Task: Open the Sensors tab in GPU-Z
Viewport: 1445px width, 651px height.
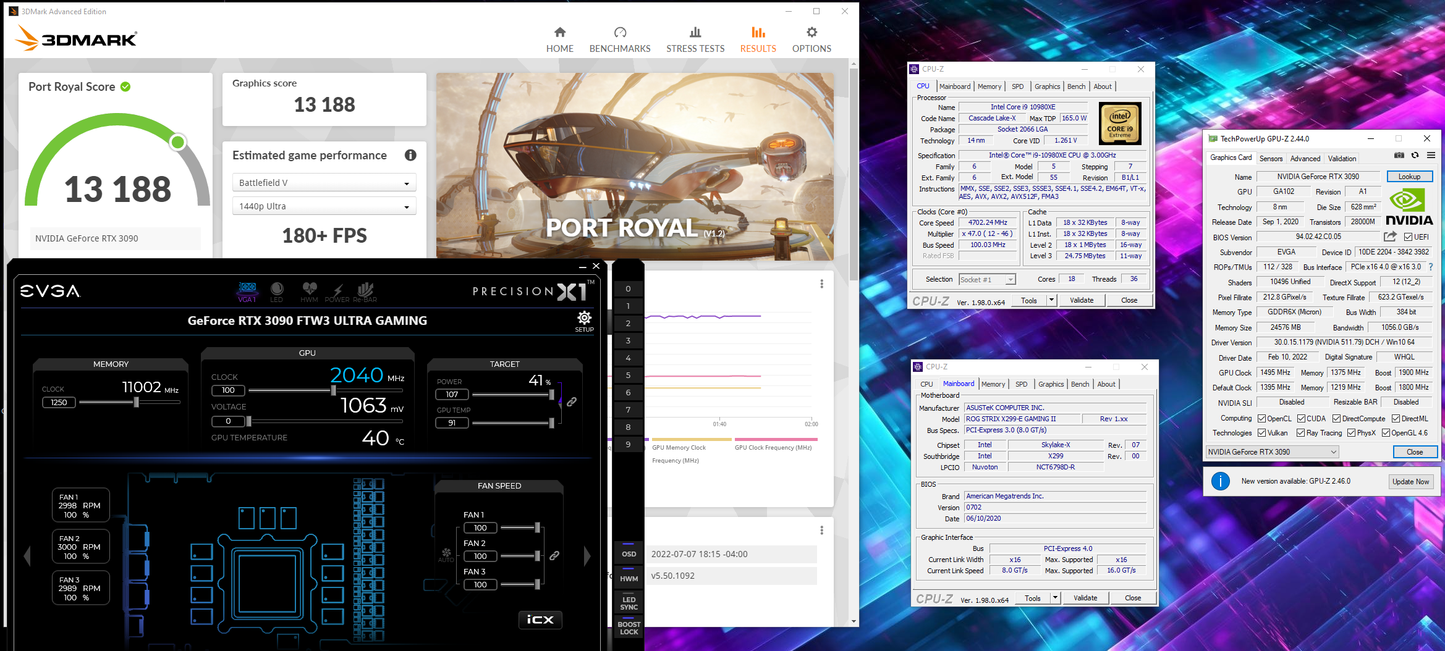Action: tap(1271, 158)
